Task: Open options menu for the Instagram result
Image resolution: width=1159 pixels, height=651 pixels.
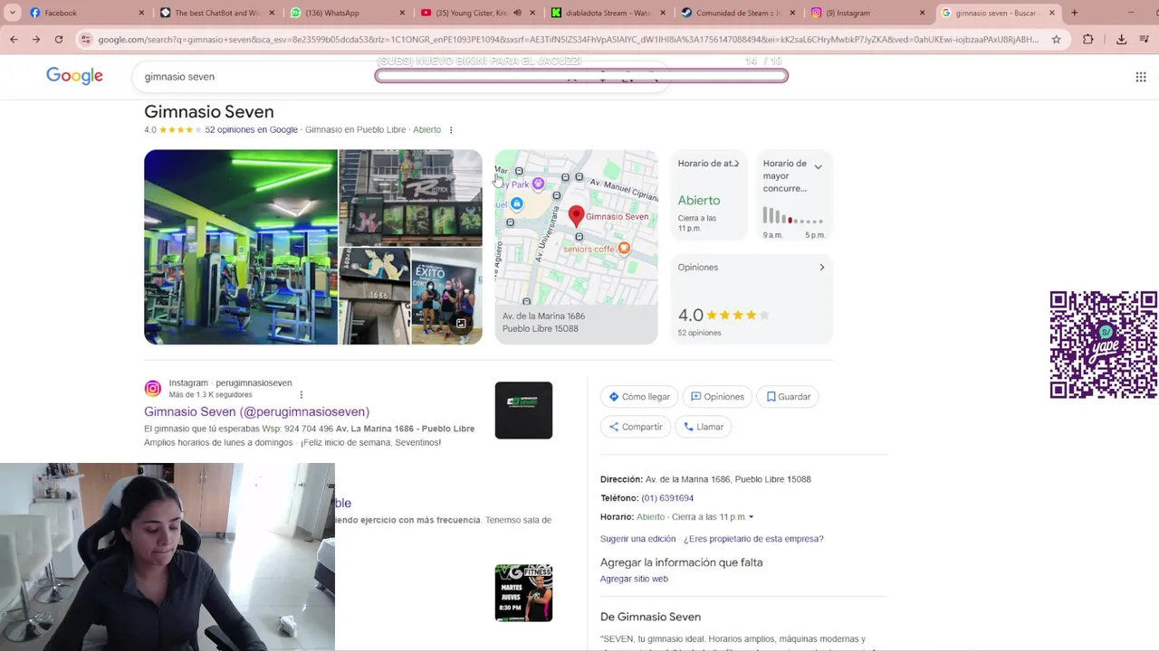Action: [x=302, y=395]
